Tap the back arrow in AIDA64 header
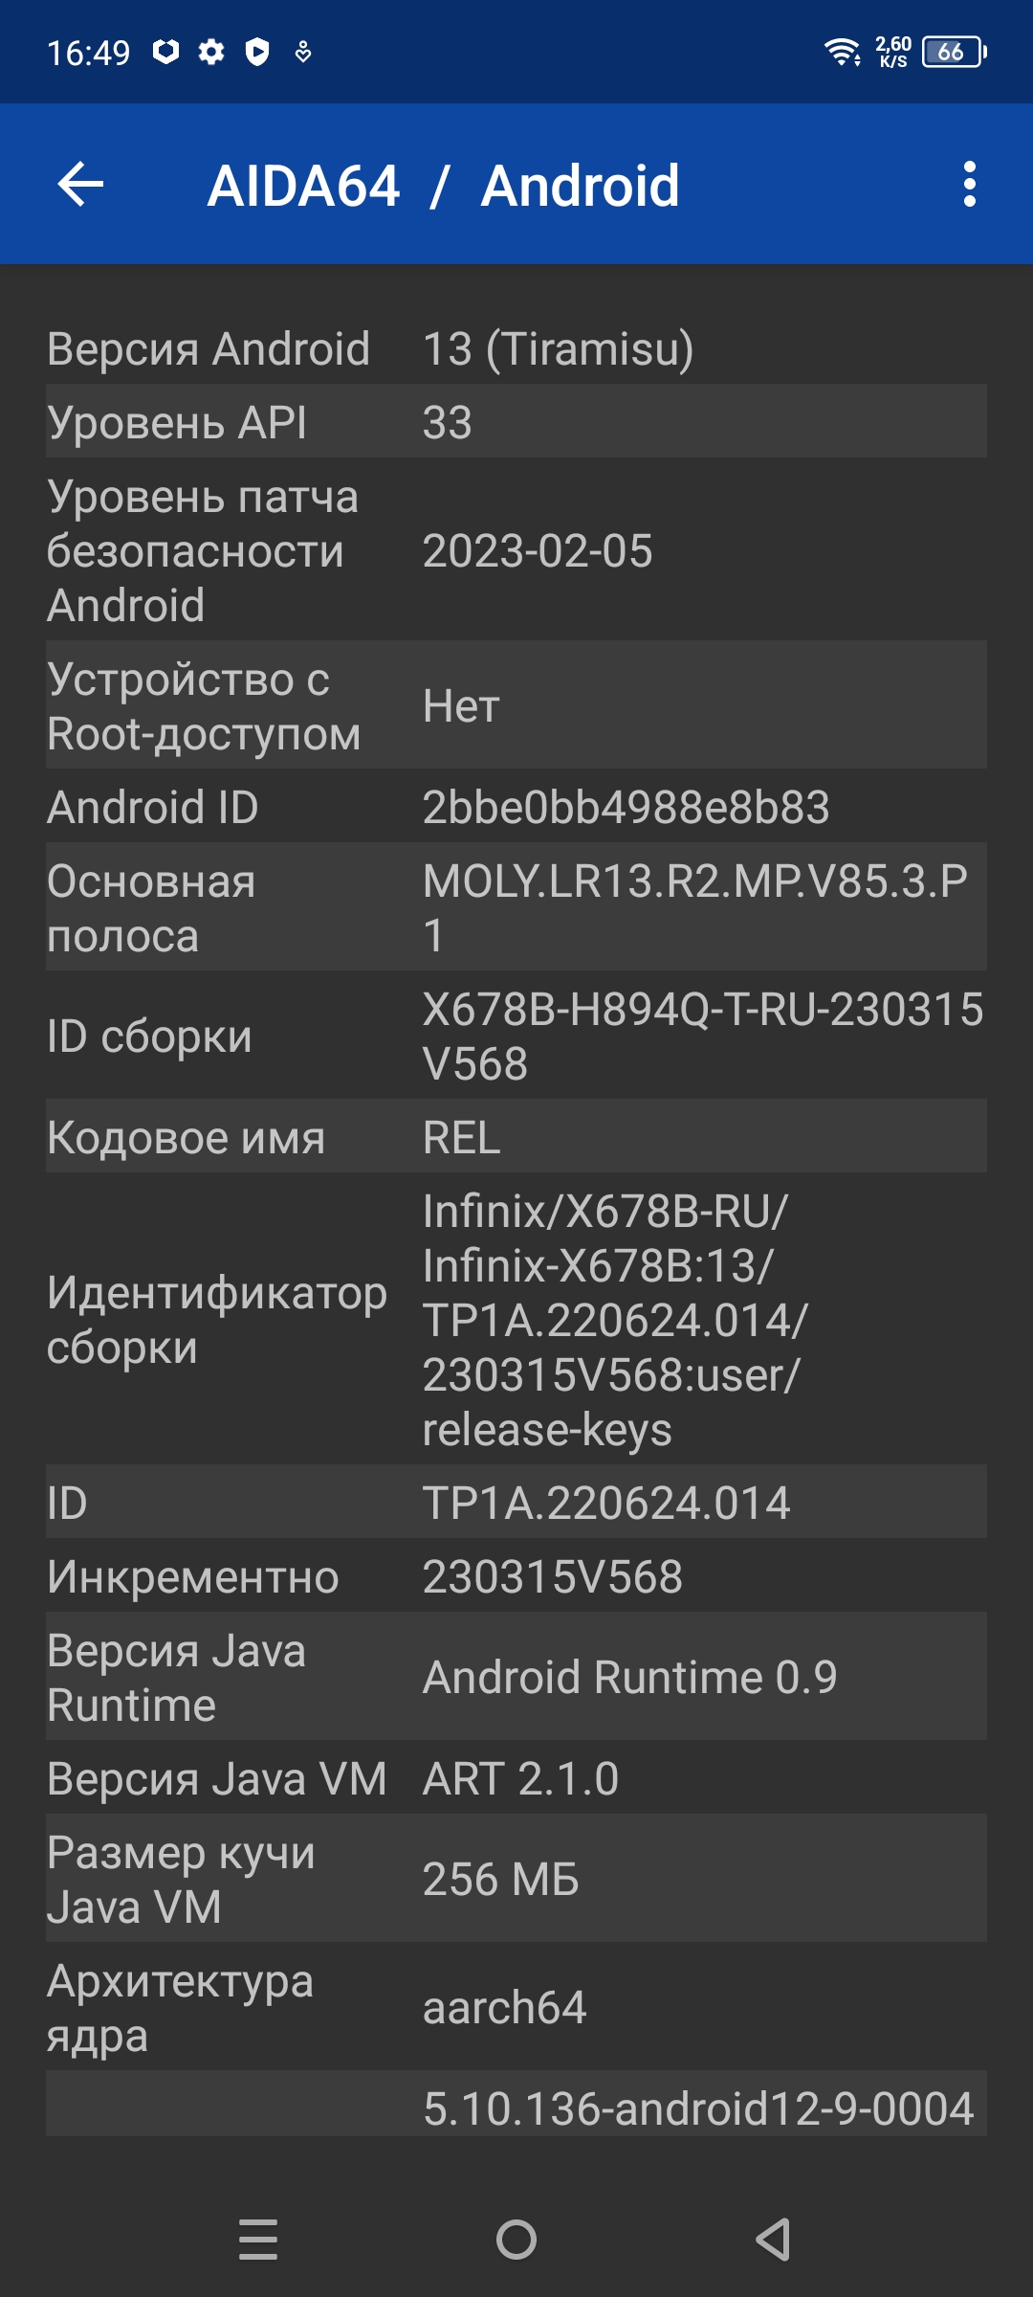Image resolution: width=1033 pixels, height=2297 pixels. coord(80,184)
